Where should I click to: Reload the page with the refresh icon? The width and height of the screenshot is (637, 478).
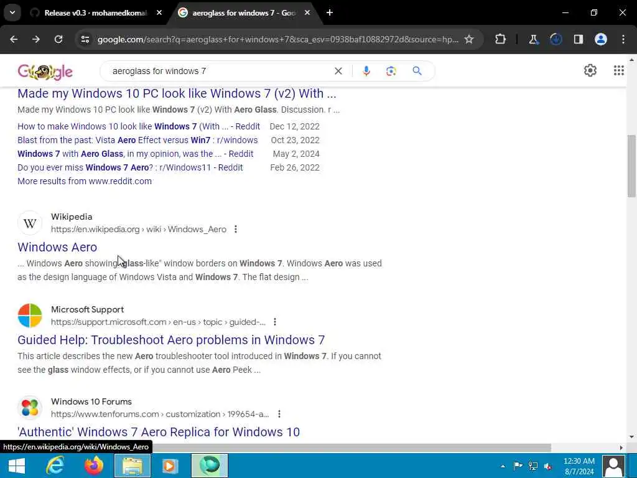58,39
